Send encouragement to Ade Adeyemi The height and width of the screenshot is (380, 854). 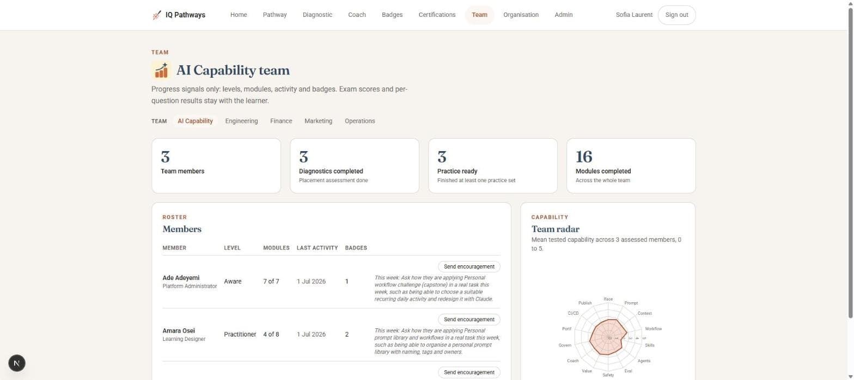point(469,266)
